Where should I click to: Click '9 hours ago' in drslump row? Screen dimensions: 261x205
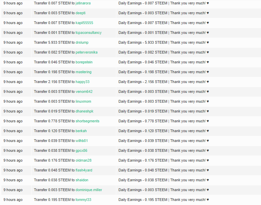click(x=13, y=43)
